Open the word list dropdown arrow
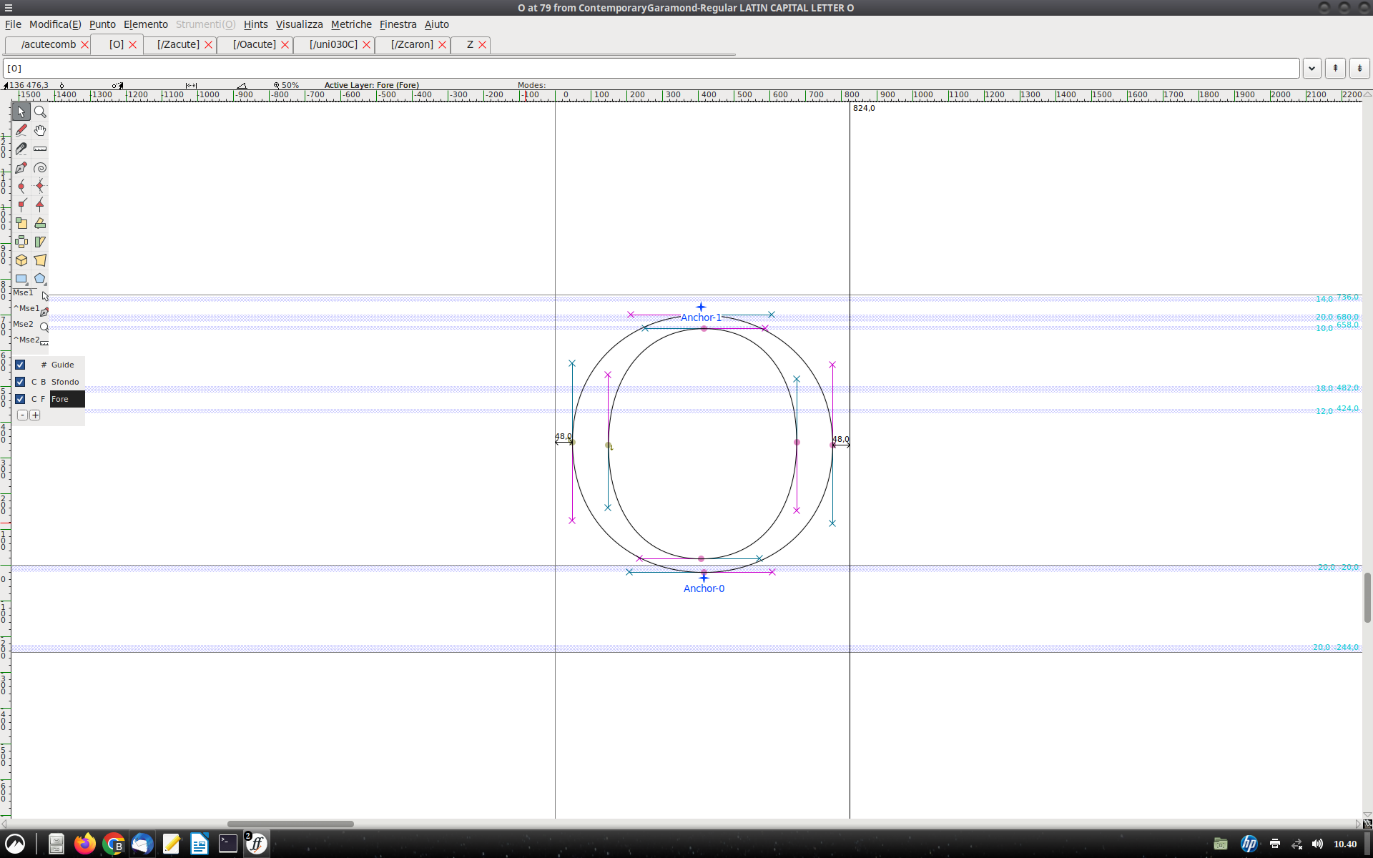Viewport: 1373px width, 858px height. click(1312, 68)
